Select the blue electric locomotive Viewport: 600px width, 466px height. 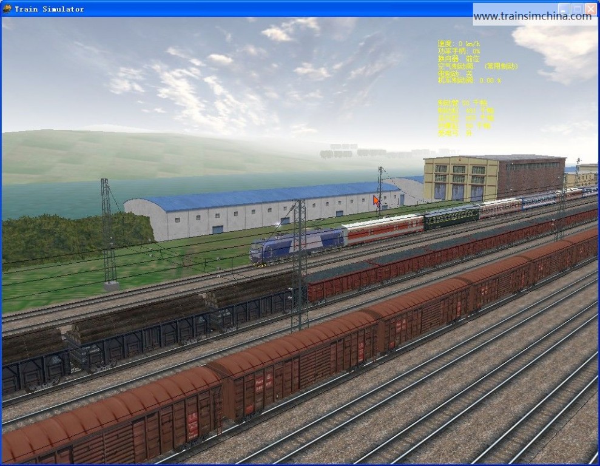pyautogui.click(x=296, y=245)
